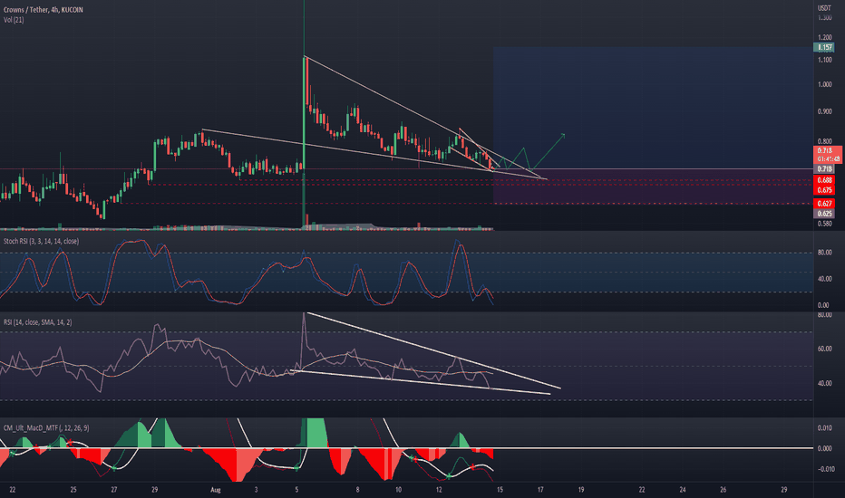
Task: Click the Crowns / Tether symbol title
Action: pyautogui.click(x=44, y=10)
